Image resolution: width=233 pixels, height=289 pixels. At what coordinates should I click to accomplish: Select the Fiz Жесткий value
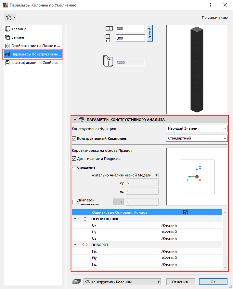click(x=169, y=264)
